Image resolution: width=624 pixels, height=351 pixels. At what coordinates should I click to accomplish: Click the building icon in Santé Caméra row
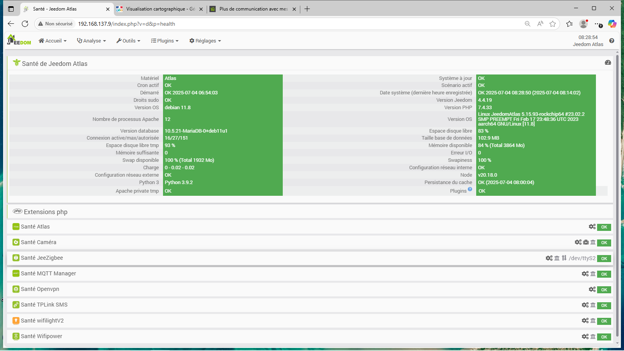(593, 242)
